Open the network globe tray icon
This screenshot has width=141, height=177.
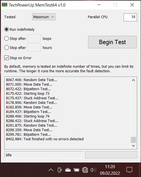click(x=85, y=170)
